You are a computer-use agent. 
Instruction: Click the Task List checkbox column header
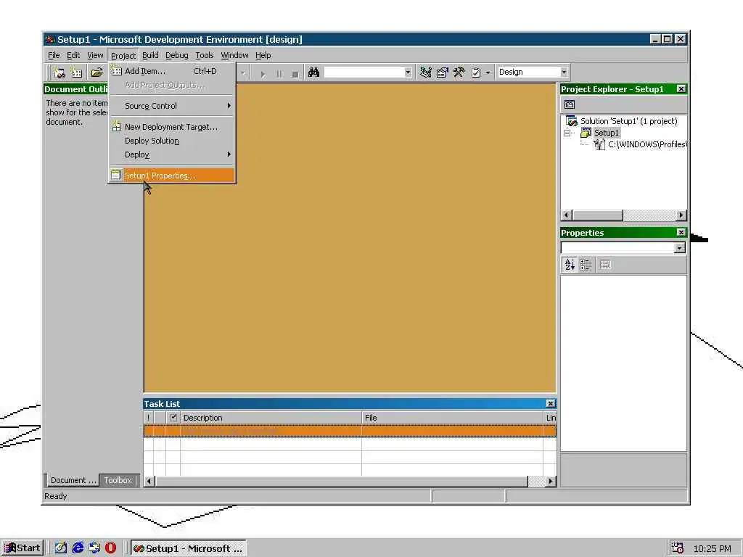tap(173, 418)
